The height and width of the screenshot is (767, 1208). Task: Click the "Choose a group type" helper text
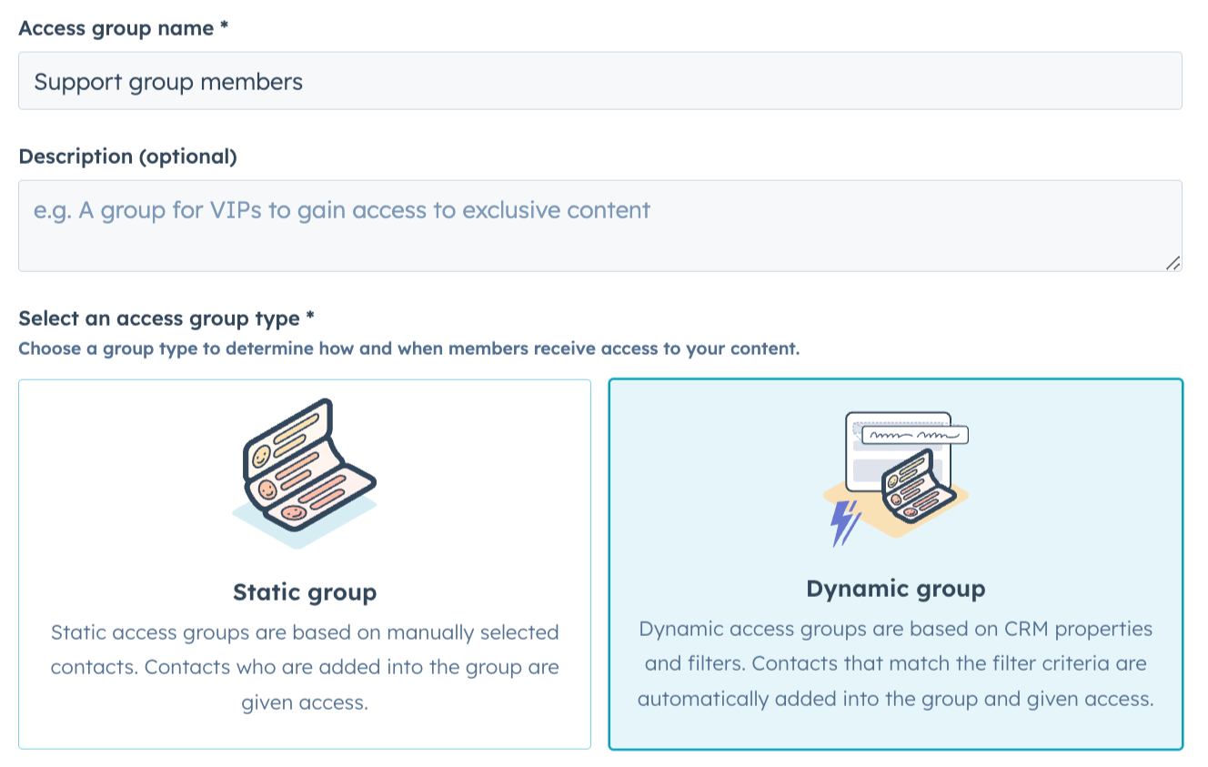pyautogui.click(x=408, y=348)
